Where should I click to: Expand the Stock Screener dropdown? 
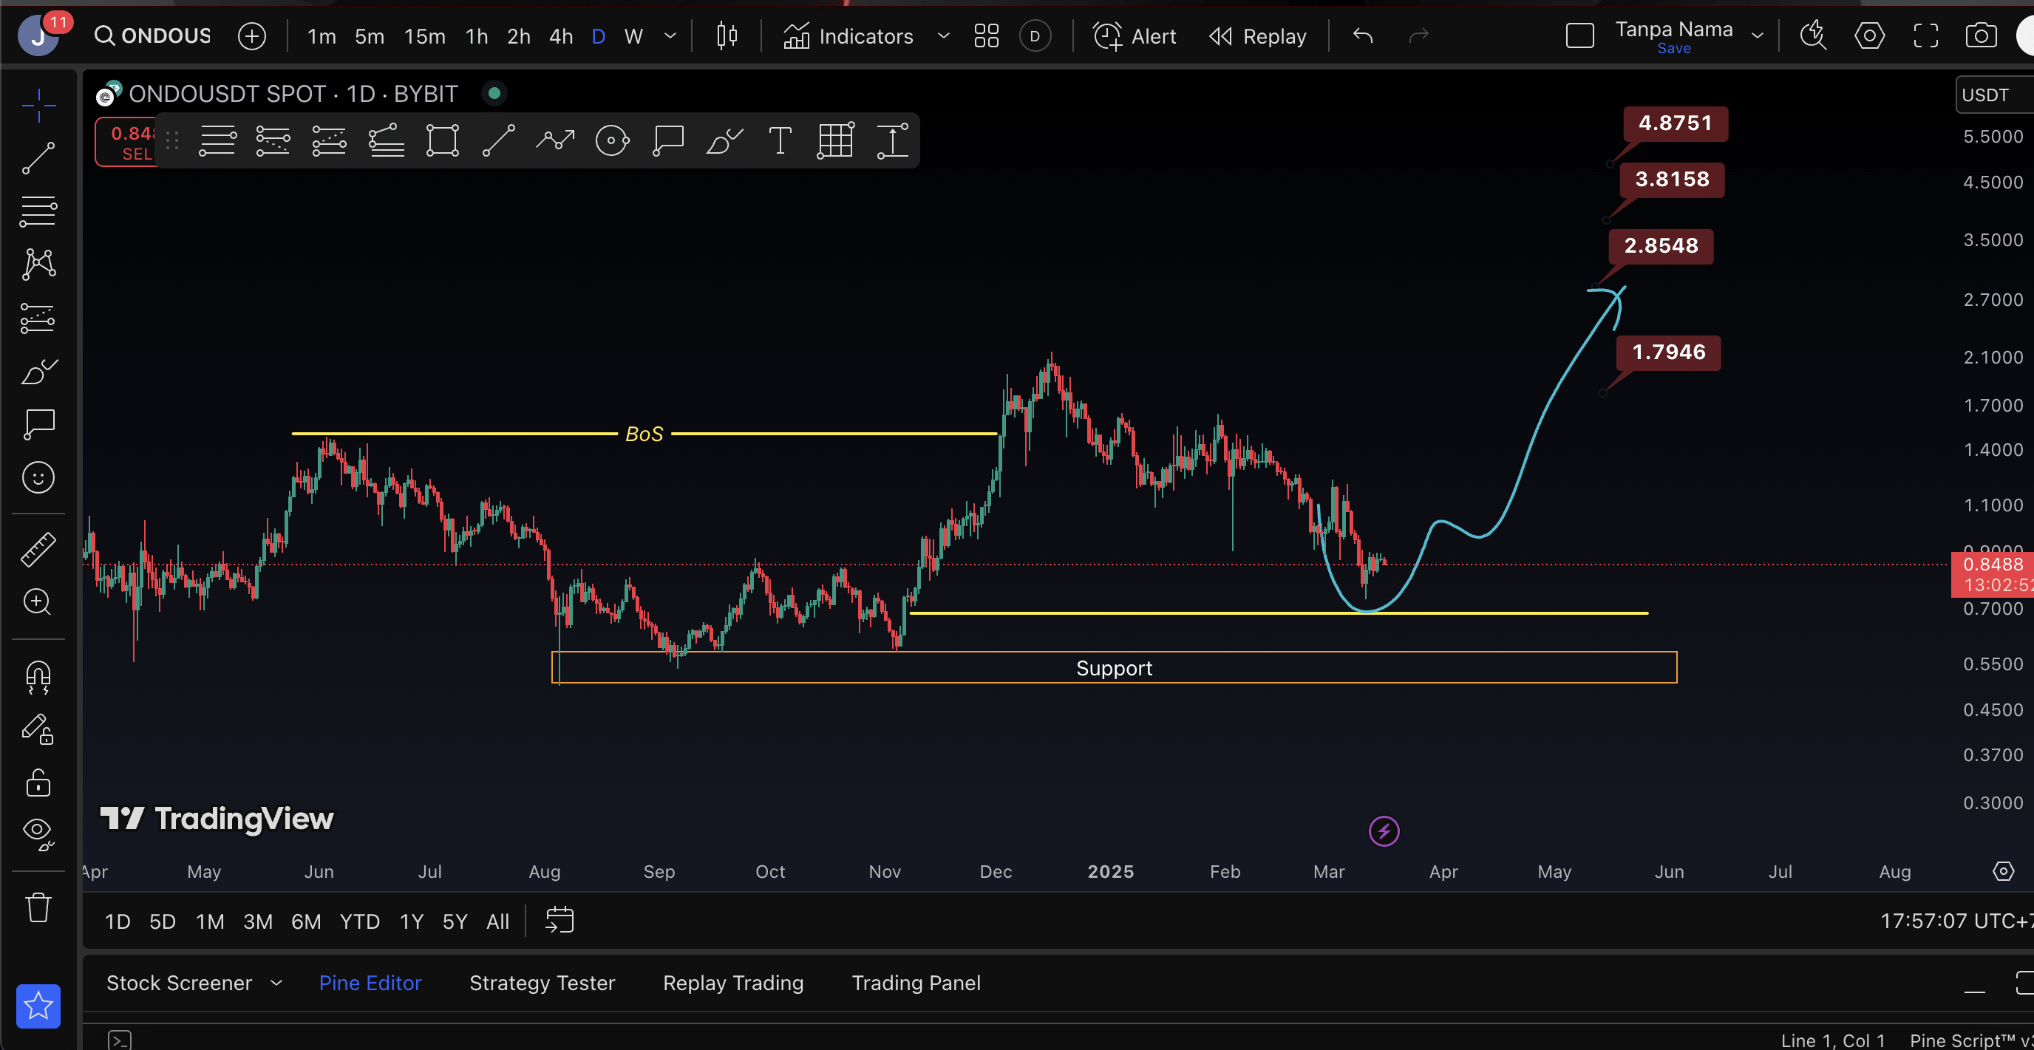pos(276,983)
